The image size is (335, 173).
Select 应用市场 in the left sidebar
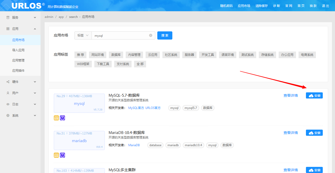point(20,40)
